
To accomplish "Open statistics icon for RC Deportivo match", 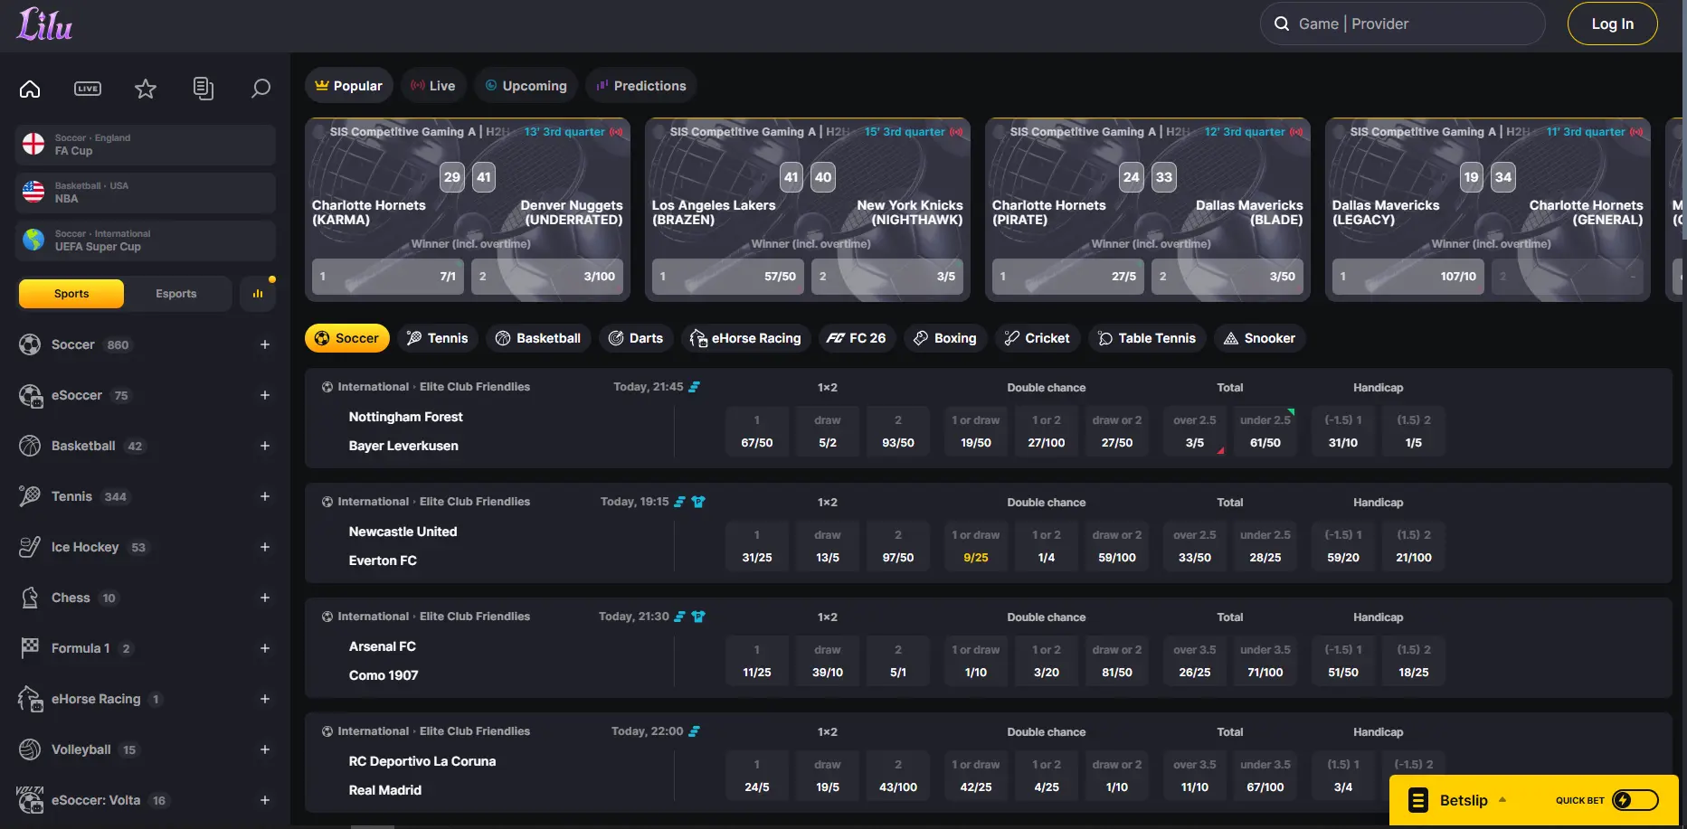I will click(x=694, y=731).
